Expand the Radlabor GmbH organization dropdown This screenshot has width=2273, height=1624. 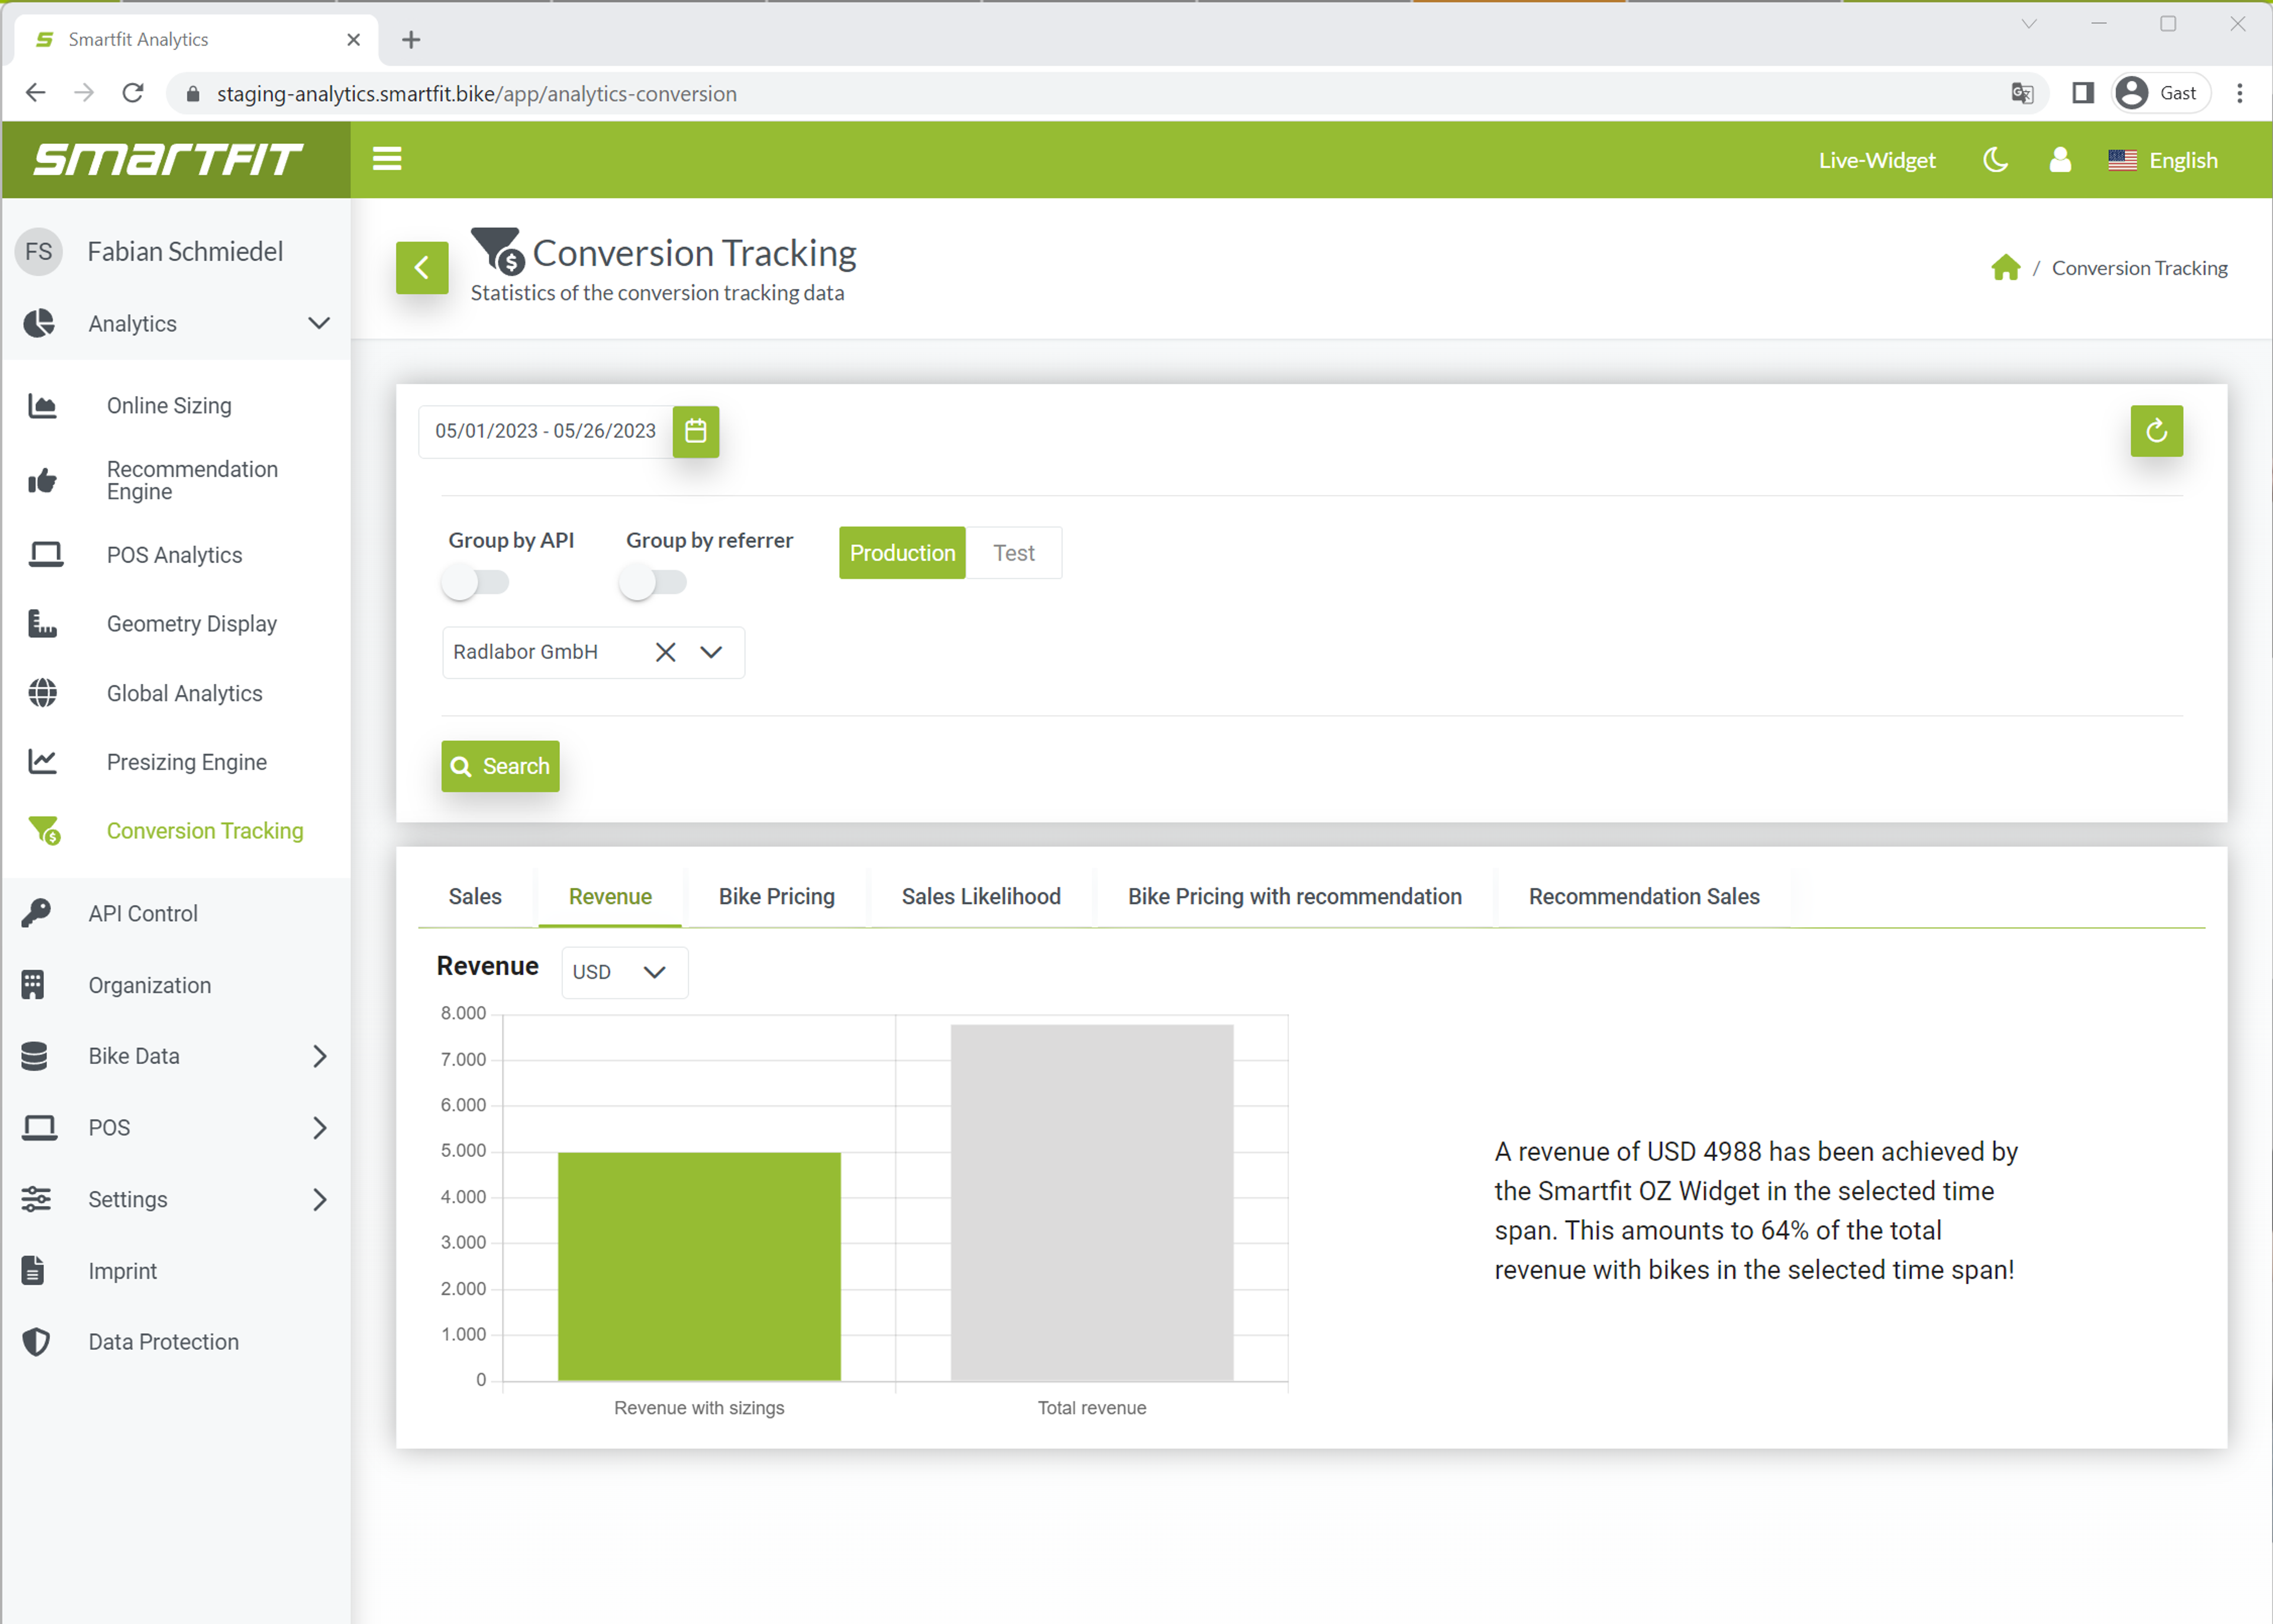711,652
